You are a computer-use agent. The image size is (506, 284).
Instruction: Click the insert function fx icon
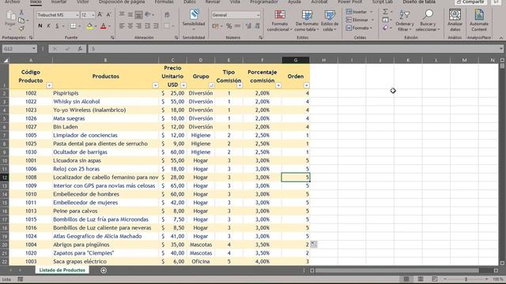(80, 49)
